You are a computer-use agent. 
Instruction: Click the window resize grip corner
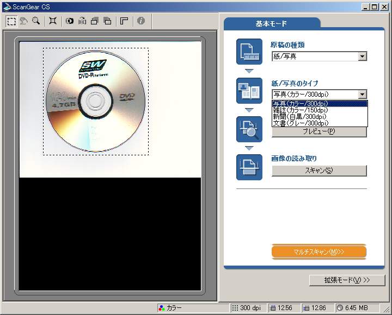tap(386, 309)
